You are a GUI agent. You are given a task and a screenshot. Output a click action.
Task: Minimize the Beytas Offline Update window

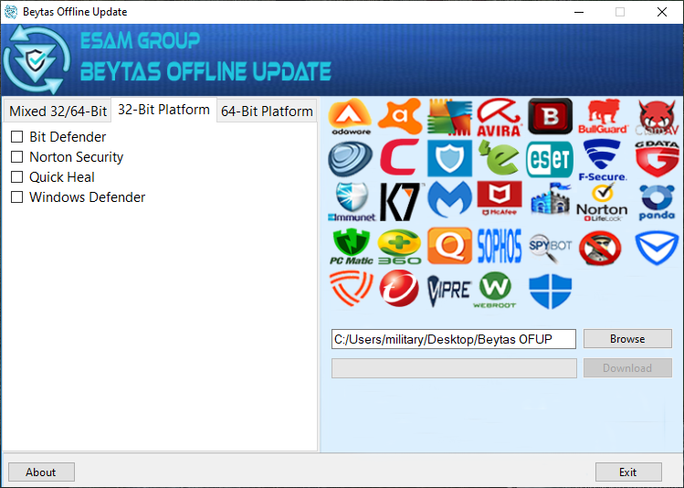(579, 12)
